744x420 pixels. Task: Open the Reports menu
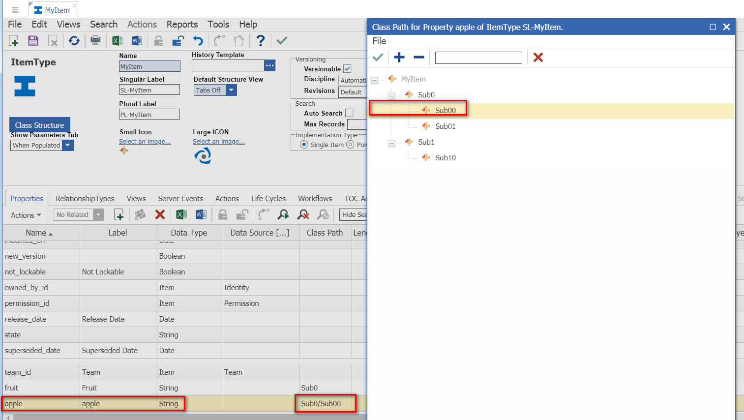point(182,24)
